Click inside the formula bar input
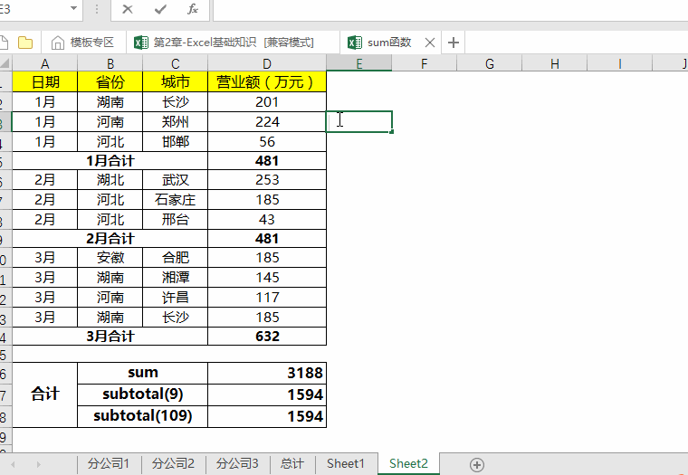The width and height of the screenshot is (688, 475). [x=450, y=10]
